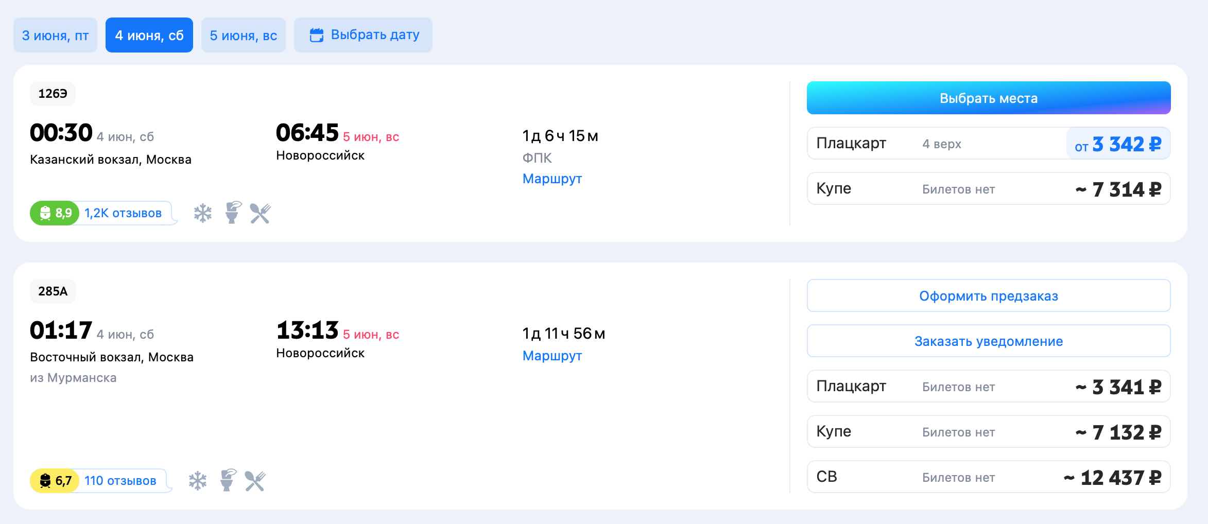1208x524 pixels.
Task: Click the snowflake icon for train 285А
Action: click(x=197, y=481)
